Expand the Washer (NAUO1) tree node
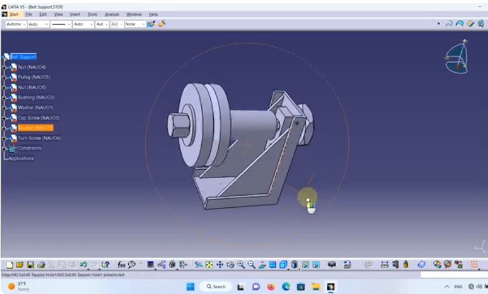488x294 pixels. coord(4,108)
